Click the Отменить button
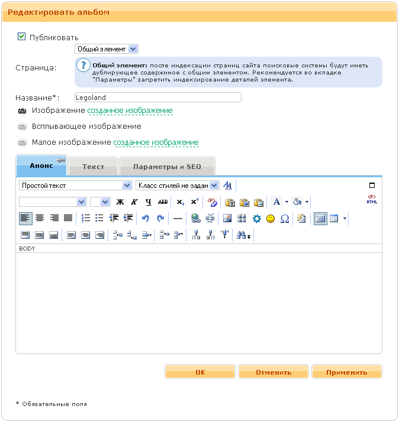 coord(273,372)
